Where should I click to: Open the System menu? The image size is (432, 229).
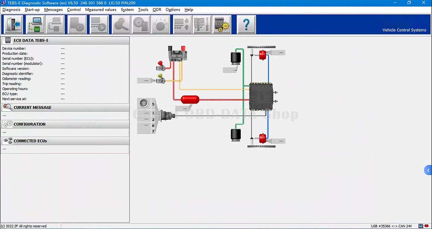coord(127,10)
